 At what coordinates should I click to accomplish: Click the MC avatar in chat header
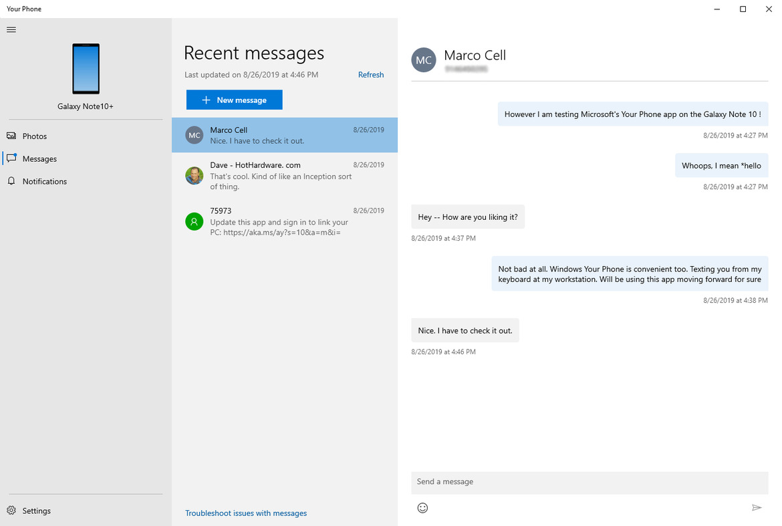point(424,60)
